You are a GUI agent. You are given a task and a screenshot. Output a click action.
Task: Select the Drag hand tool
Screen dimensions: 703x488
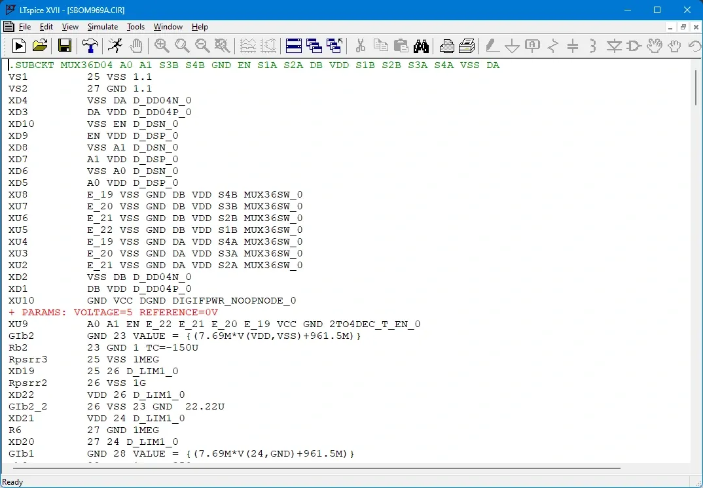(674, 46)
